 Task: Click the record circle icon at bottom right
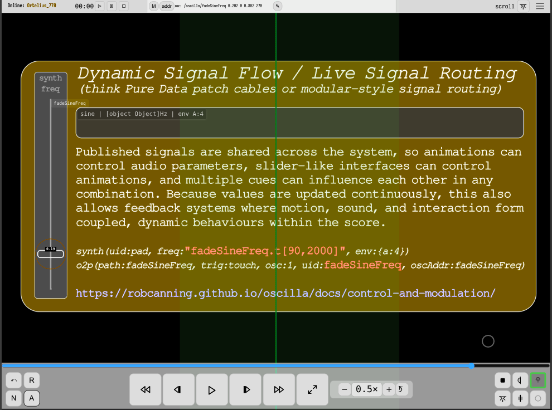[538, 398]
